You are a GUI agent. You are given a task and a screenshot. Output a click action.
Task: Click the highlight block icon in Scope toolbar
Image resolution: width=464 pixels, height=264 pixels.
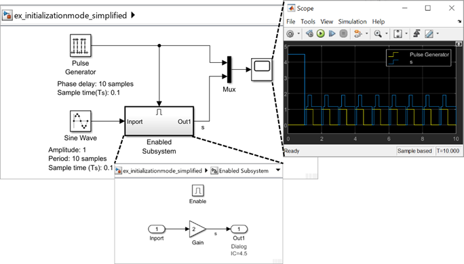click(357, 34)
